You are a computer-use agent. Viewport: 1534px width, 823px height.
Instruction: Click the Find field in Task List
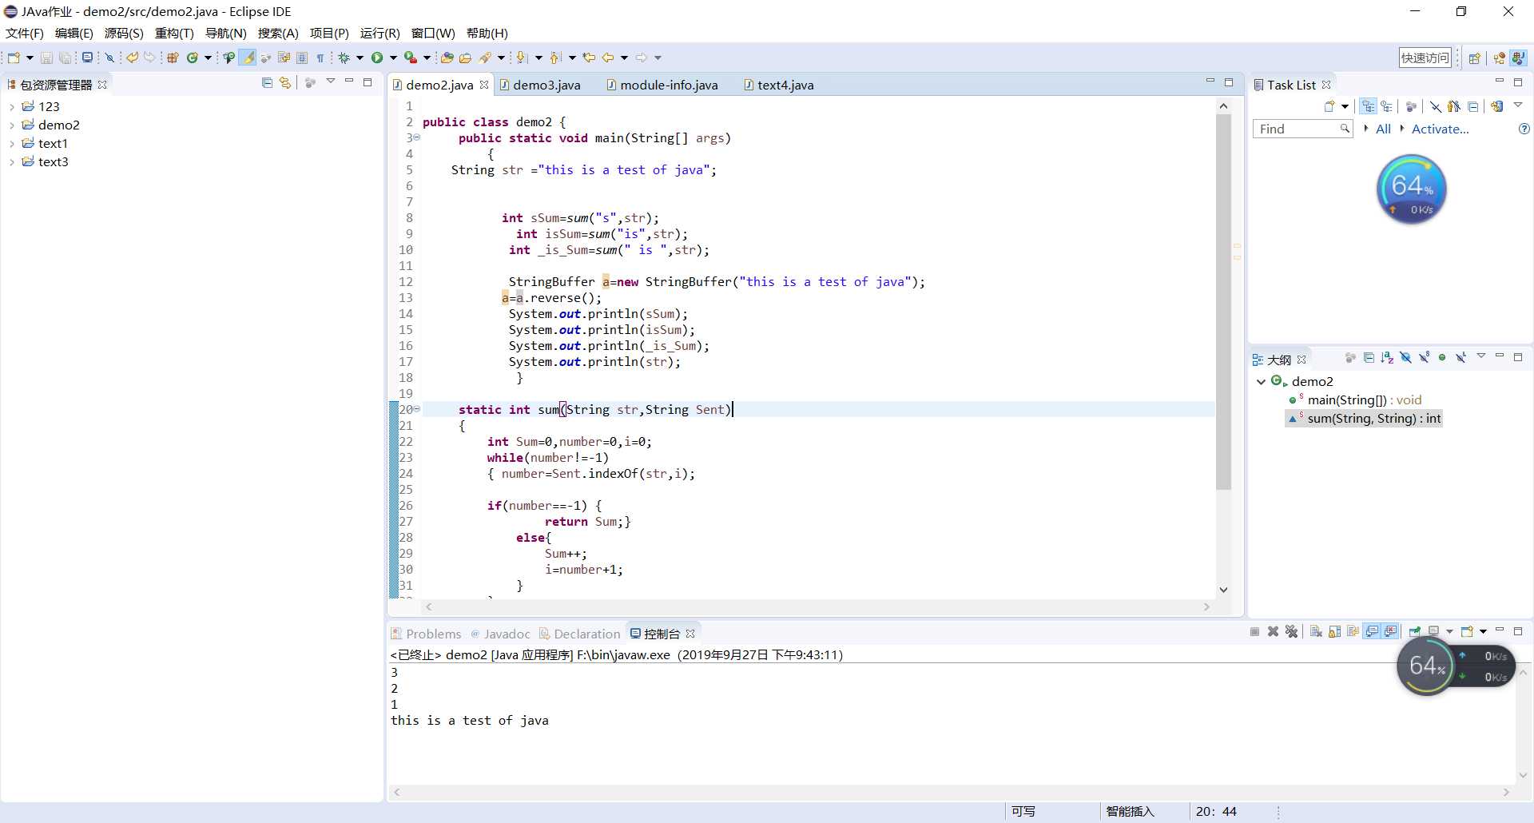click(x=1302, y=129)
